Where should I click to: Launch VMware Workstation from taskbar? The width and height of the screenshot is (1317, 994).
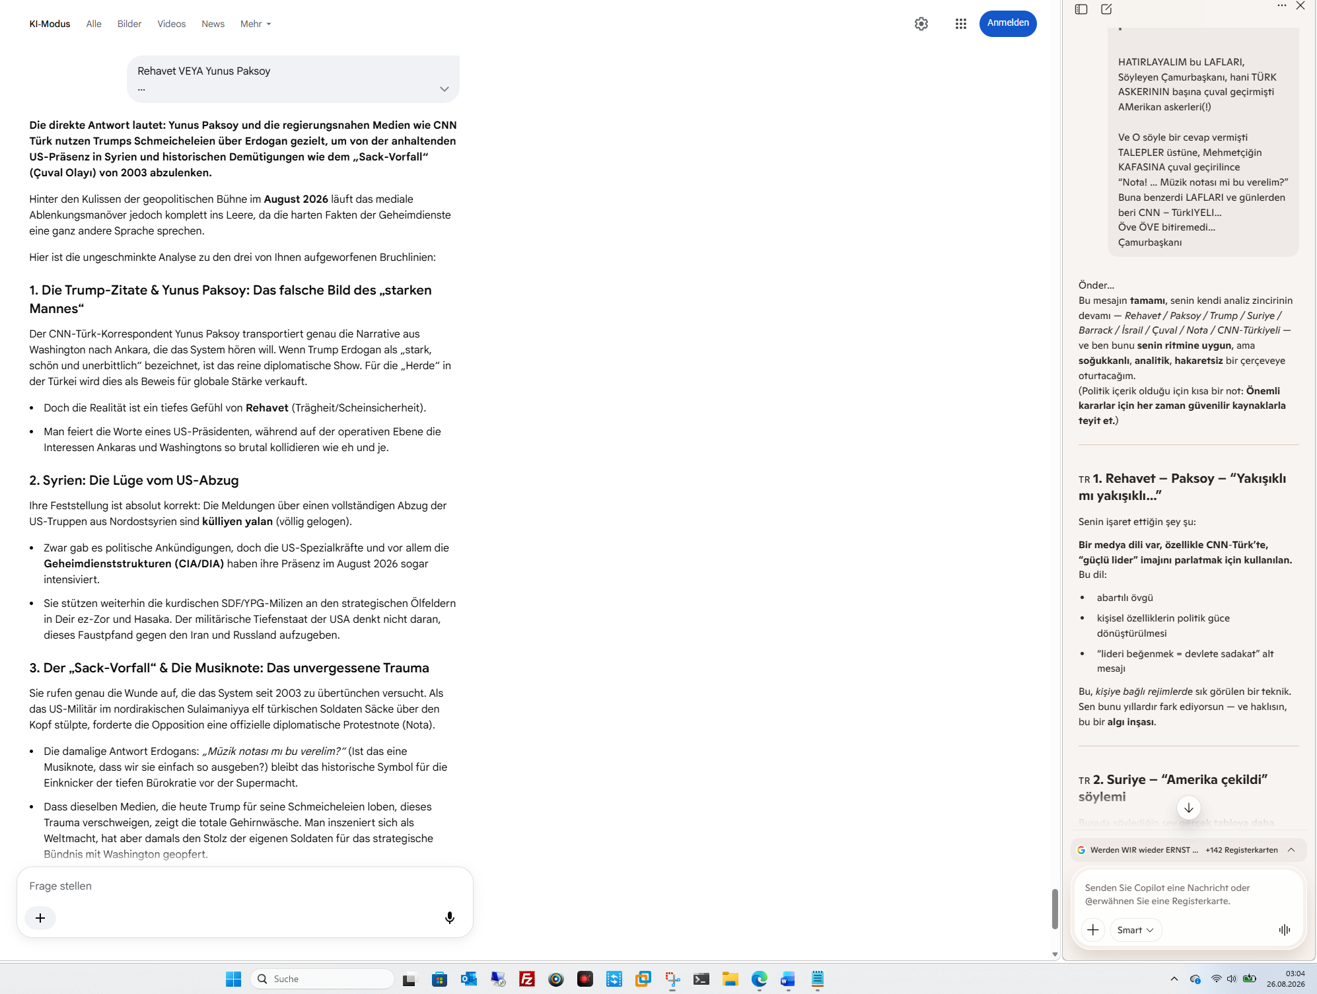tap(643, 979)
